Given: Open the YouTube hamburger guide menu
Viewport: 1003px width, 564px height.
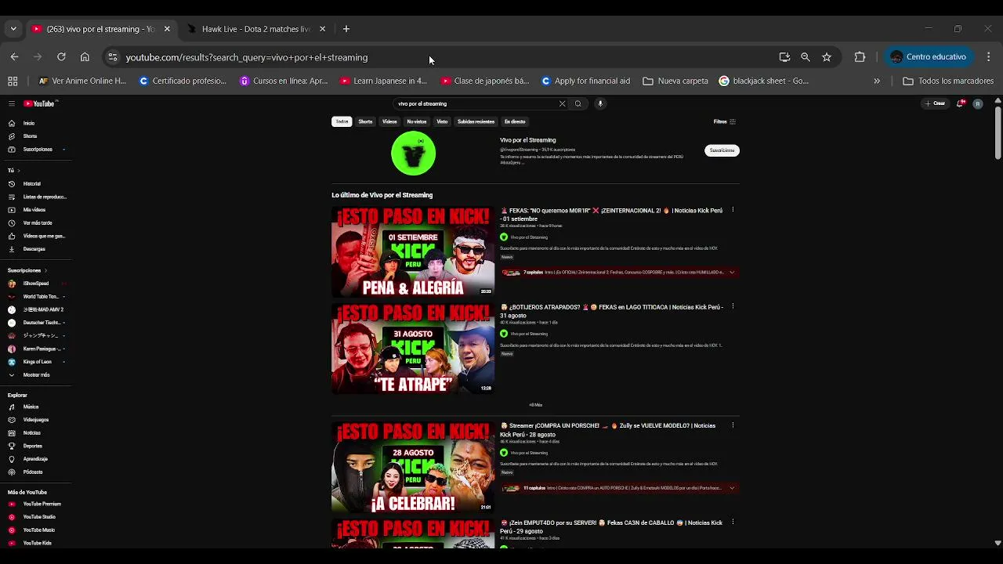Looking at the screenshot, I should (12, 103).
